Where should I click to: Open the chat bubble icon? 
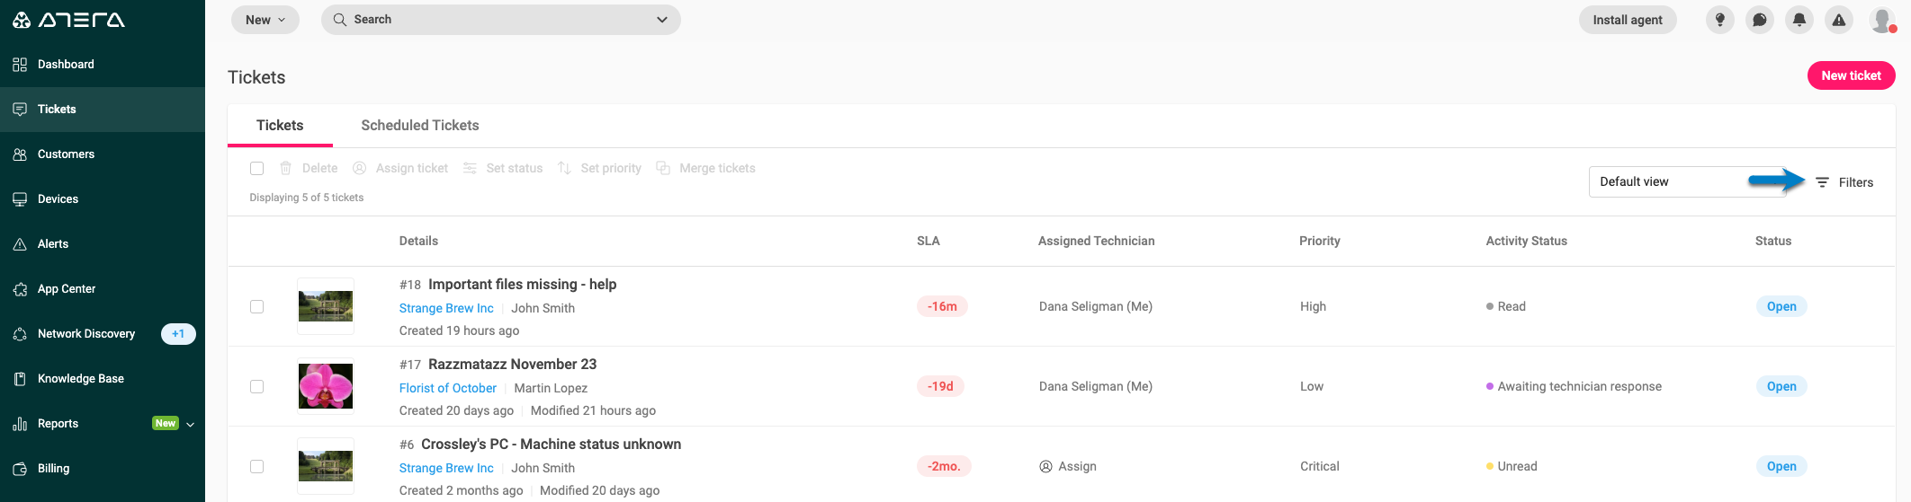tap(1759, 20)
